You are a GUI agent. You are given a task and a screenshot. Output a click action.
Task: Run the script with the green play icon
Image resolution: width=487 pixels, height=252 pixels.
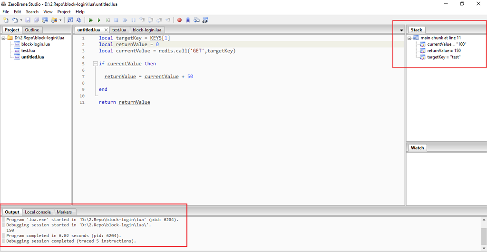tap(99, 20)
